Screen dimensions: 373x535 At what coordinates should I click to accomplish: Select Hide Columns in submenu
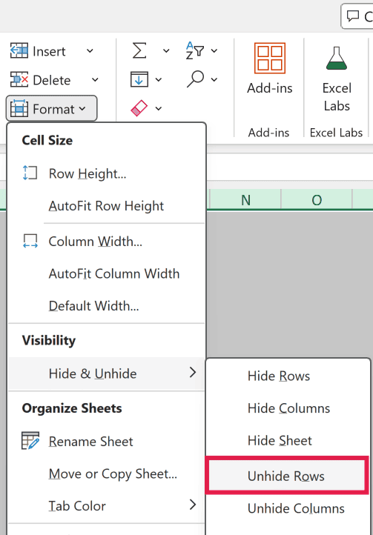point(288,408)
